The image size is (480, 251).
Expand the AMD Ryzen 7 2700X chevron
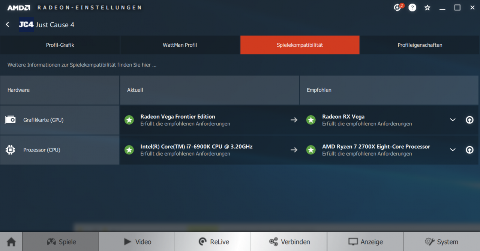click(x=453, y=150)
